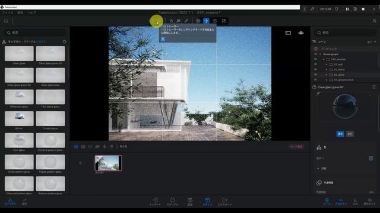The width and height of the screenshot is (380, 213).
Task: Open the 編集 menu
Action: click(20, 12)
